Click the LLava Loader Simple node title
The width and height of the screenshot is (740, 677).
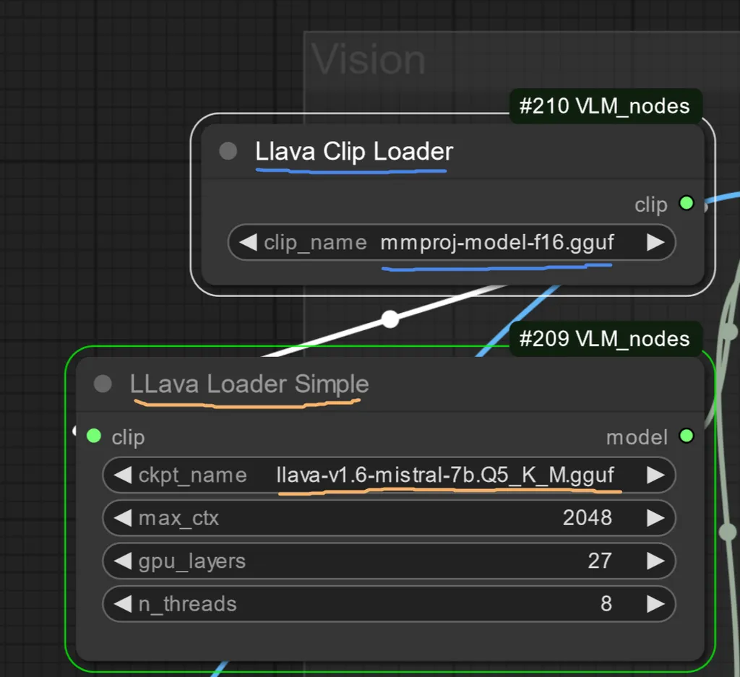click(249, 384)
